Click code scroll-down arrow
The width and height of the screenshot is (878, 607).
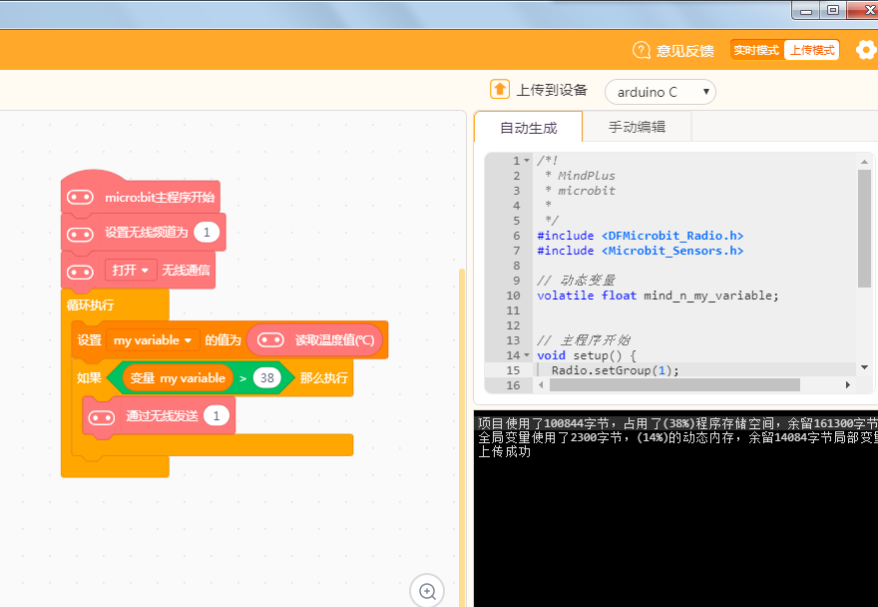[865, 367]
